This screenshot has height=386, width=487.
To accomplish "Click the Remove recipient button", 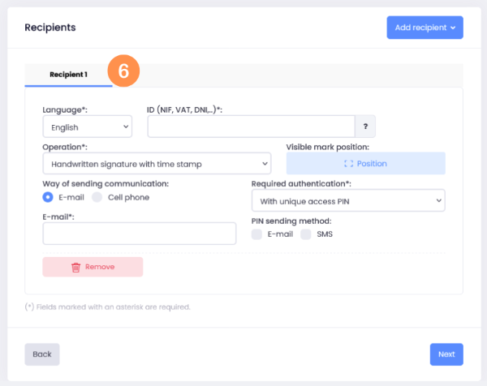I will [93, 267].
